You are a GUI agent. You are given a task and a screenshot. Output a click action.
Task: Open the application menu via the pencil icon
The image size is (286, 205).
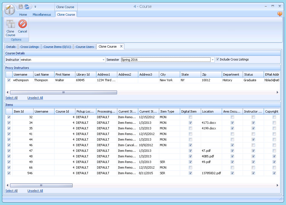point(9,10)
